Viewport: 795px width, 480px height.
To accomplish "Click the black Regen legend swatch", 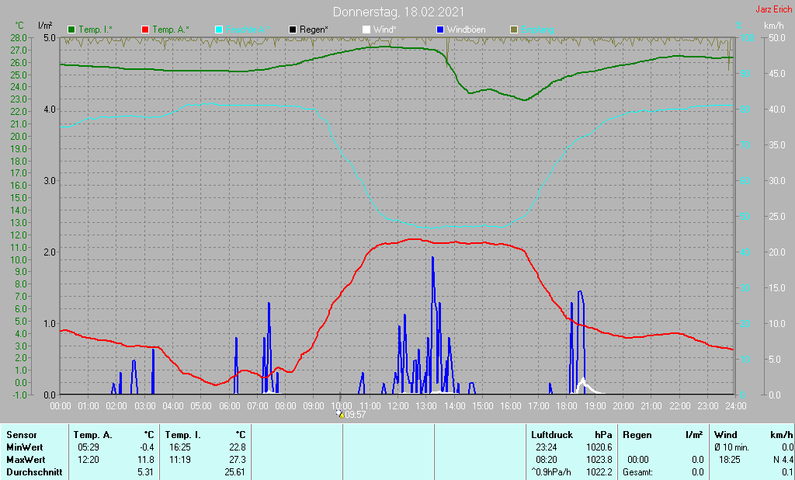I will (x=293, y=30).
